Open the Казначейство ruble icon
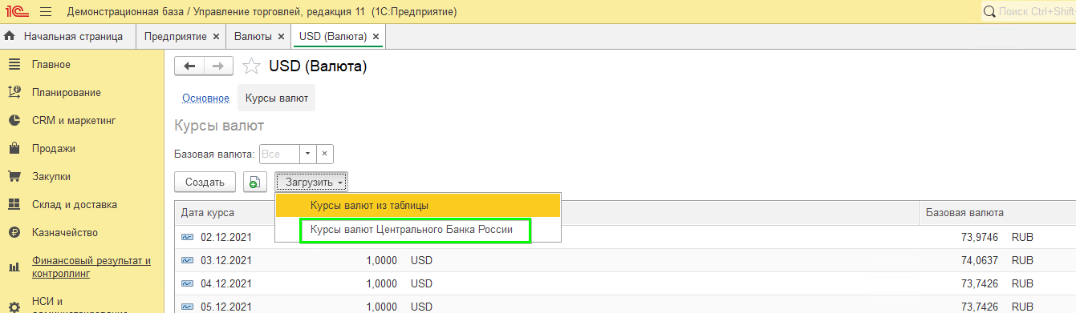 pyautogui.click(x=14, y=233)
